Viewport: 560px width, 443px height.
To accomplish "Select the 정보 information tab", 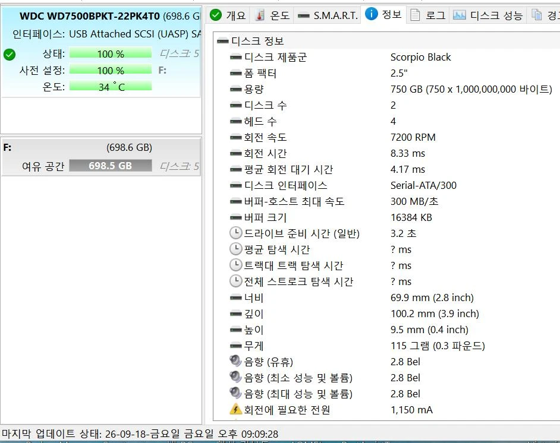I will point(383,15).
